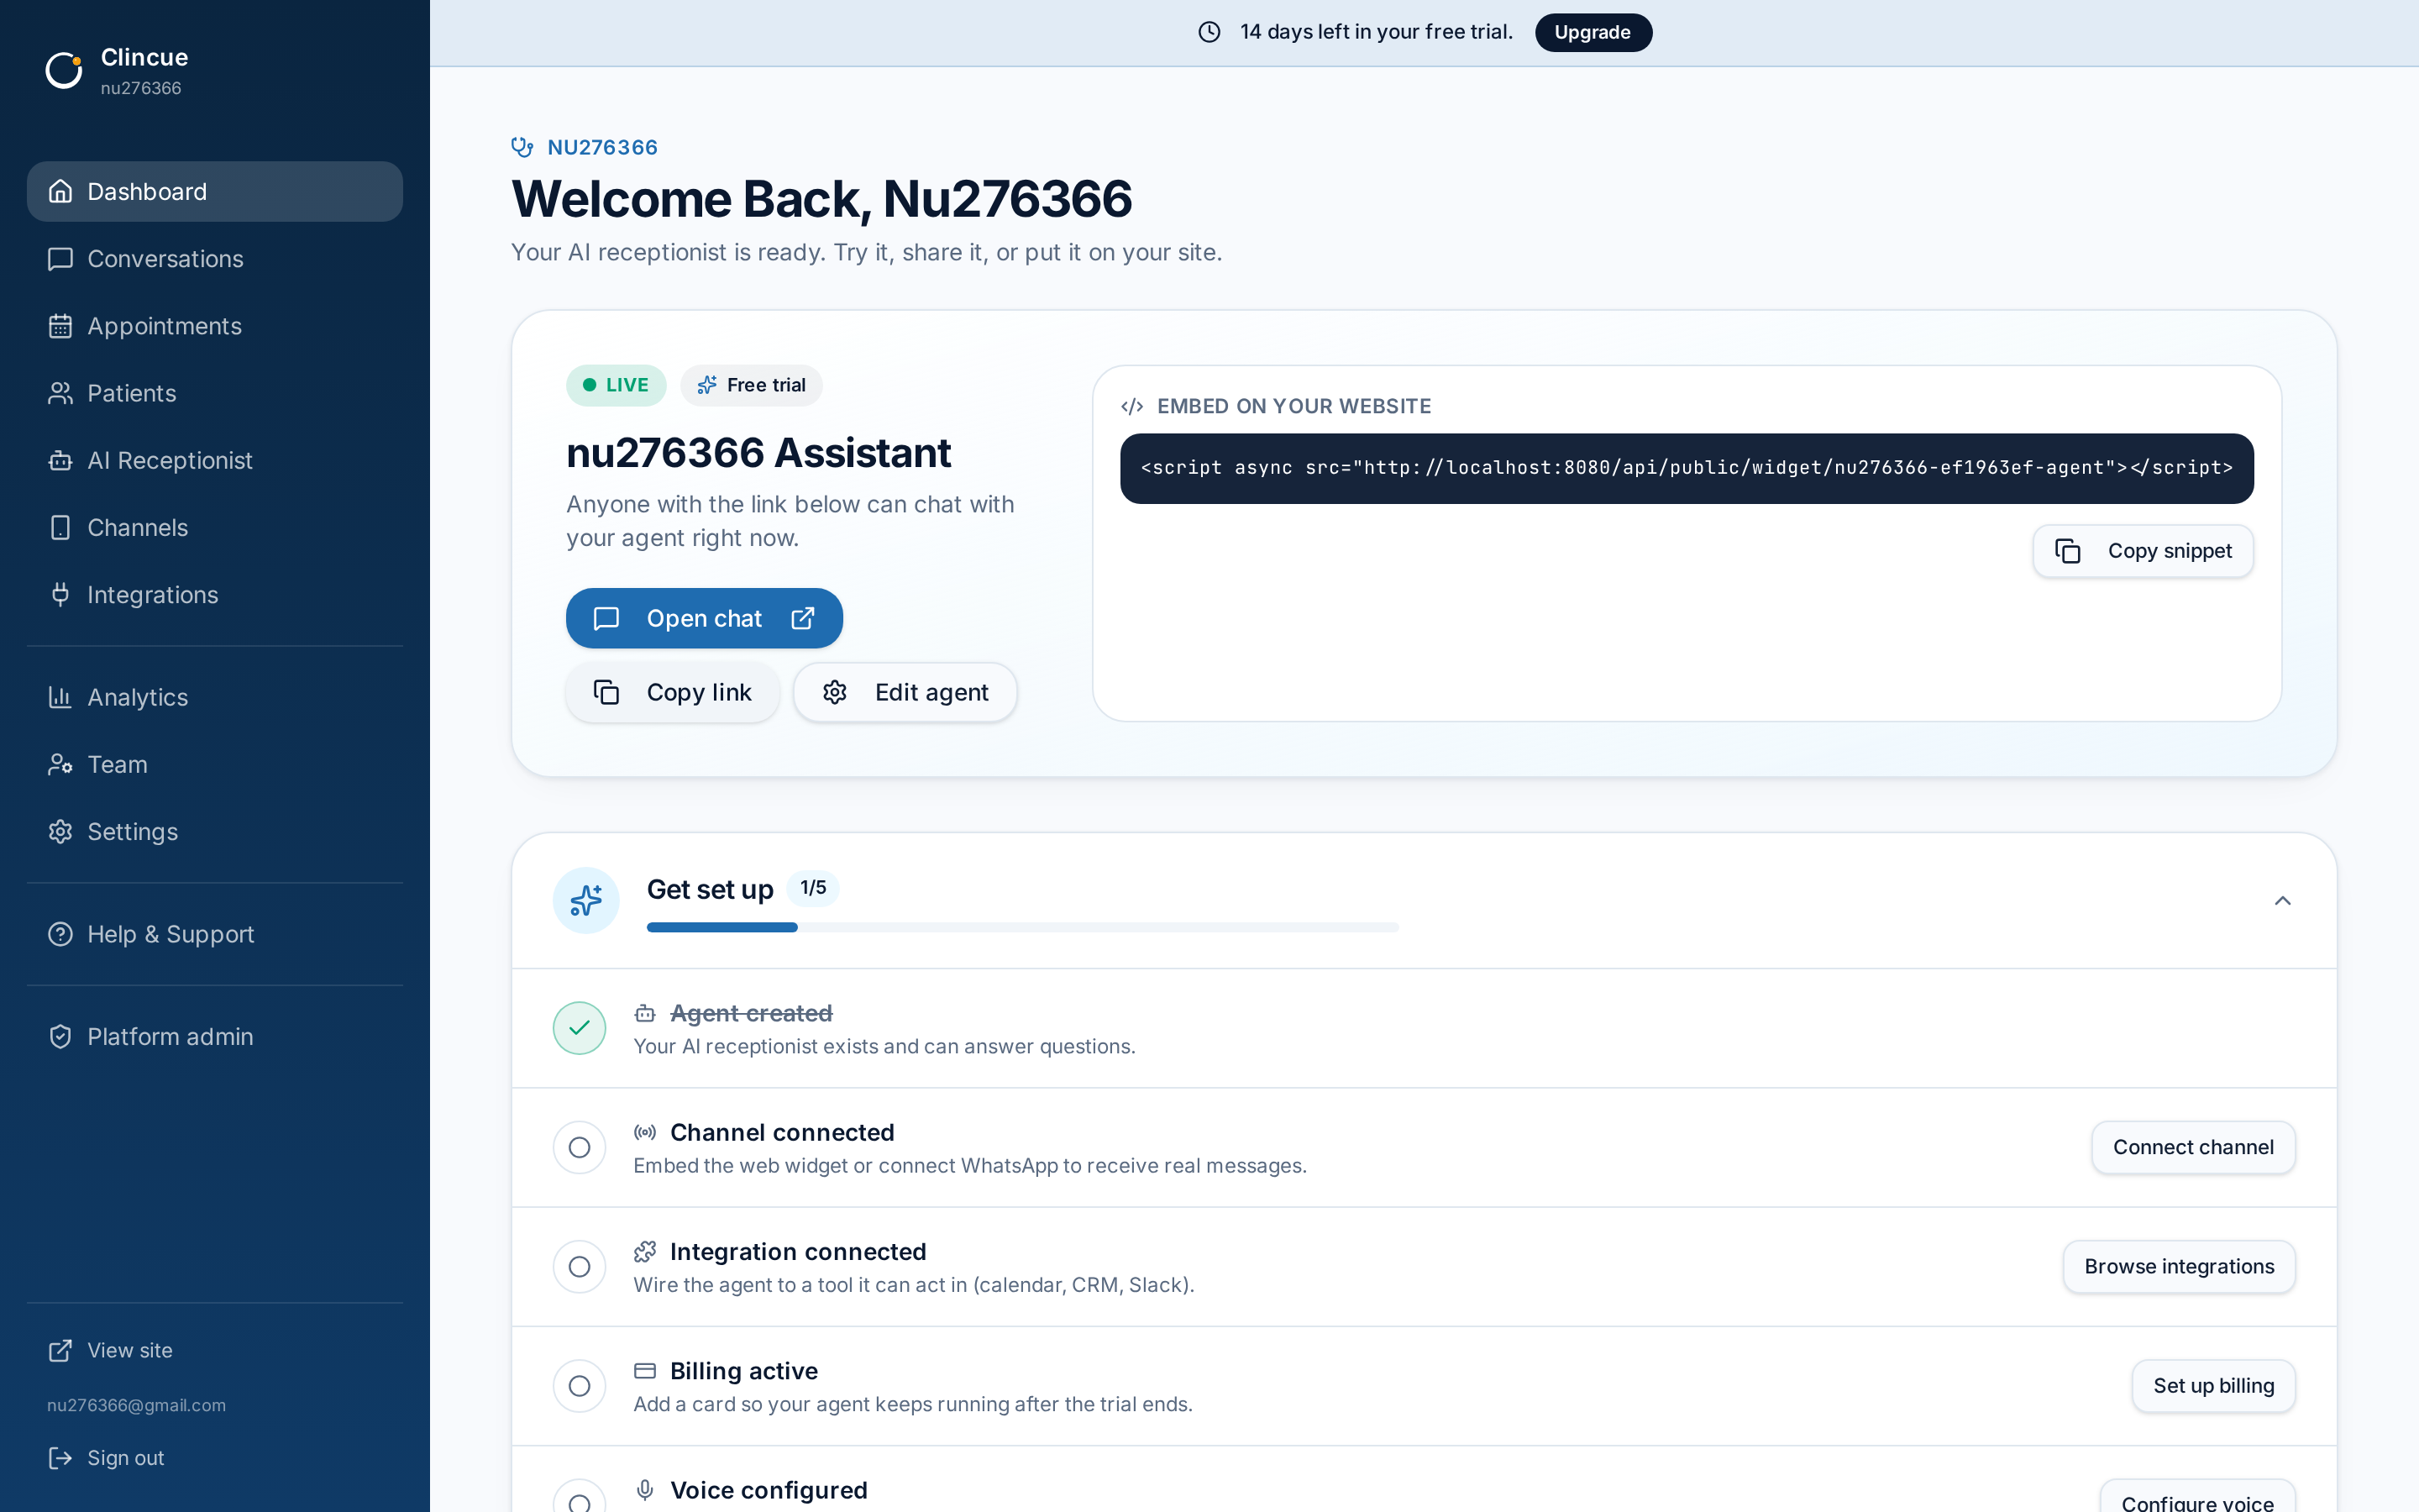Click the Appointments calendar icon
Viewport: 2419px width, 1512px height.
(61, 326)
